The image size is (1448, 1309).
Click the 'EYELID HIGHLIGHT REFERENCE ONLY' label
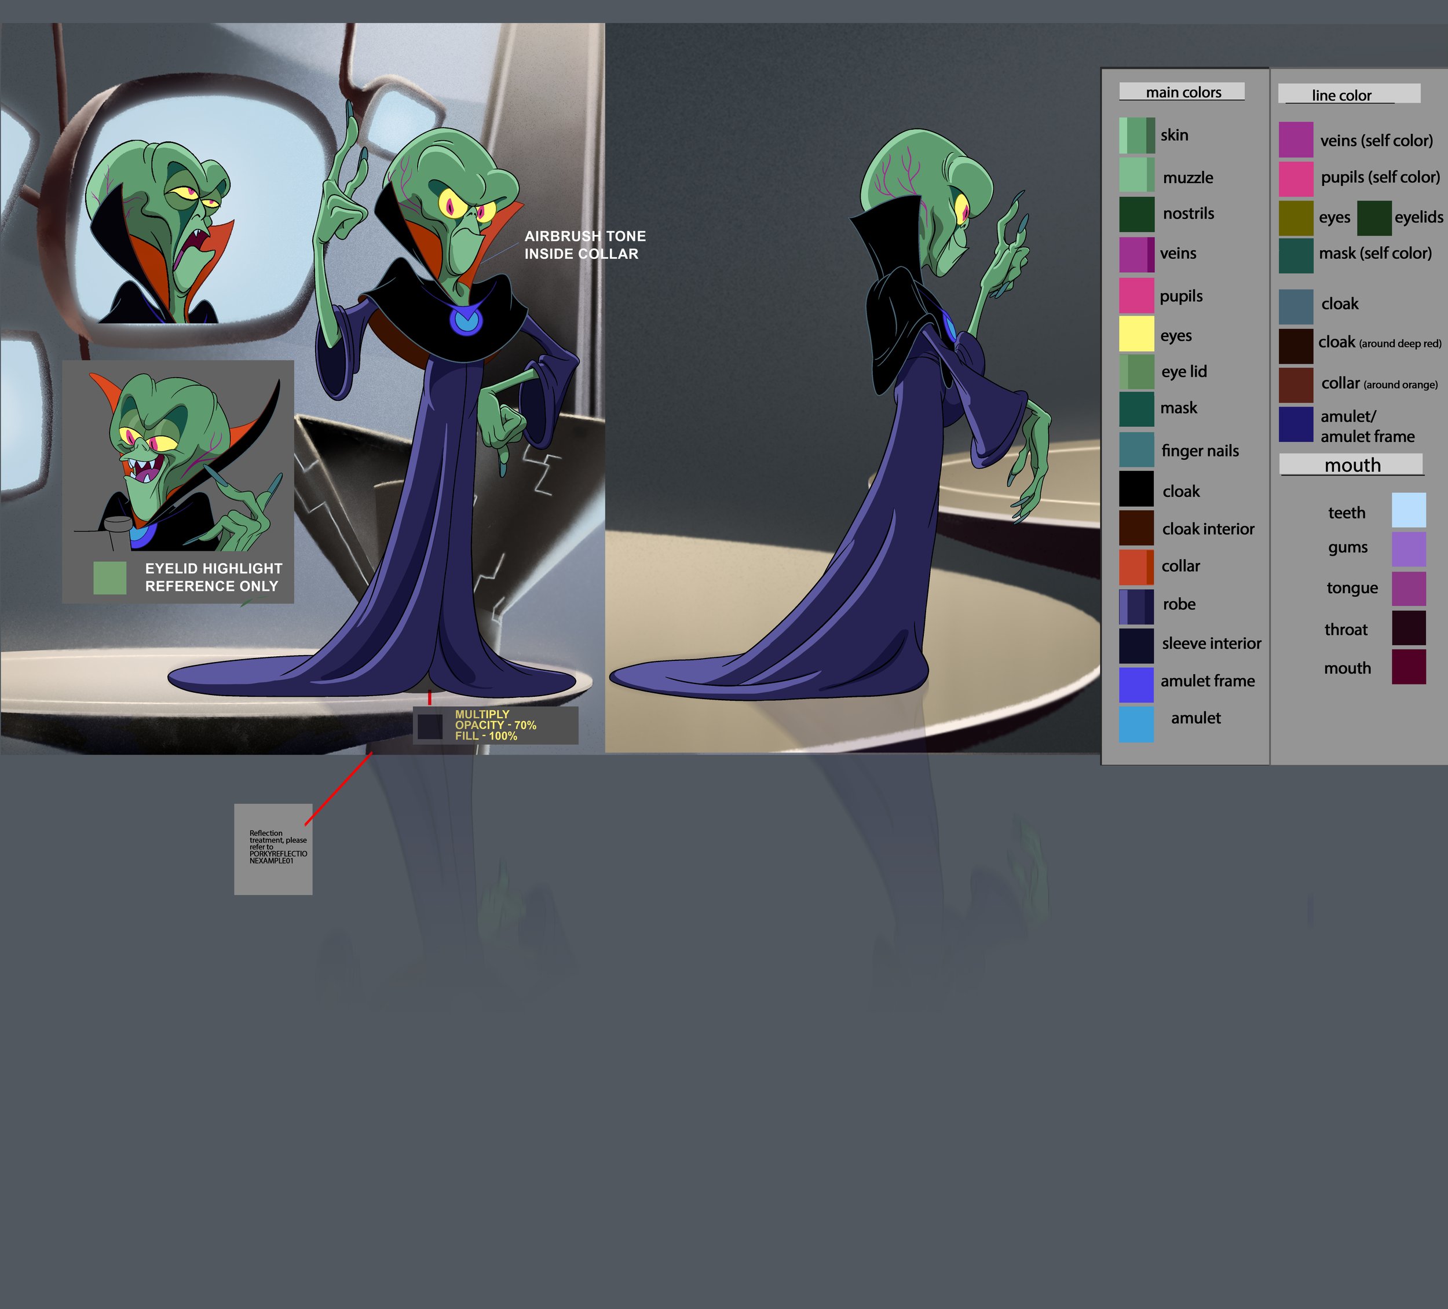[x=213, y=577]
